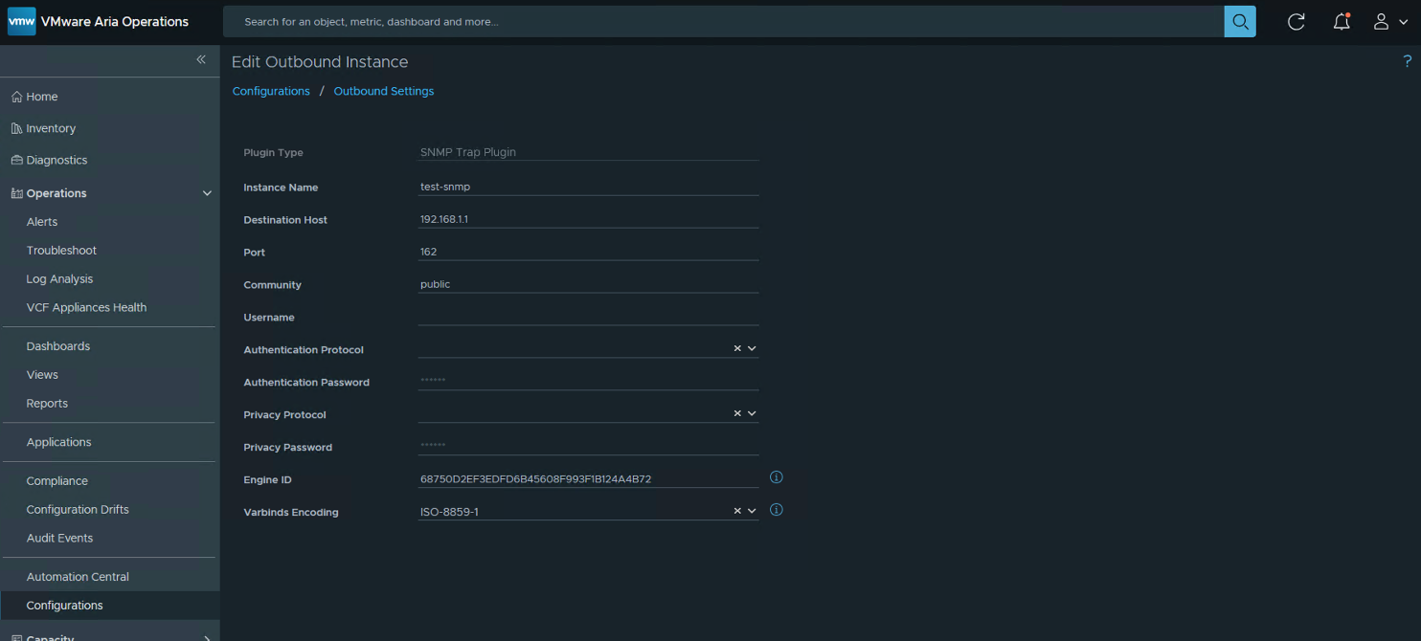Click the refresh icon in header
The width and height of the screenshot is (1421, 641).
1296,21
